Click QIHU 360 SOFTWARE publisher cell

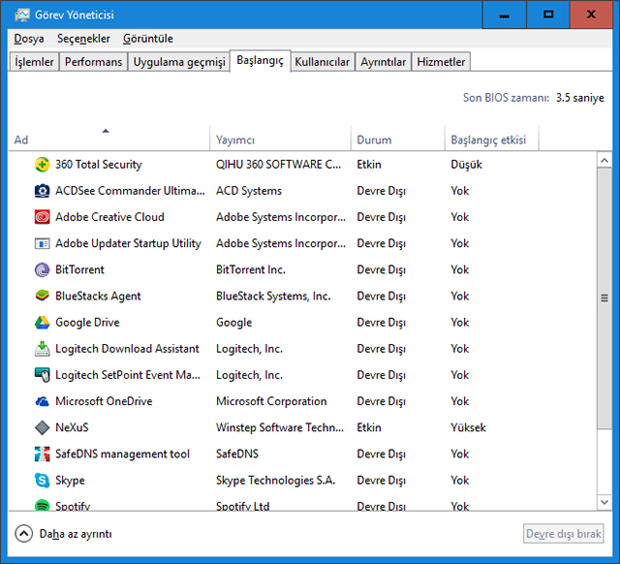(x=278, y=165)
